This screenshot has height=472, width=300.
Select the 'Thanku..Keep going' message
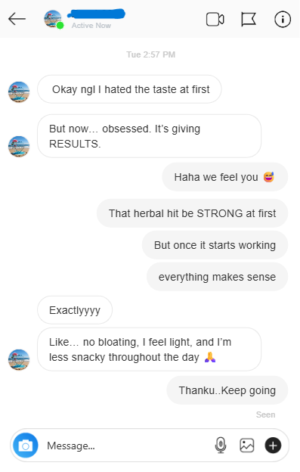227,390
